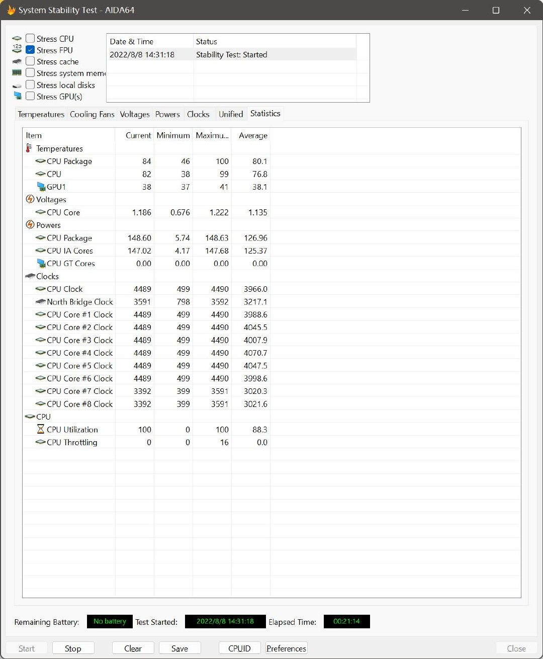Open Preferences

[286, 648]
